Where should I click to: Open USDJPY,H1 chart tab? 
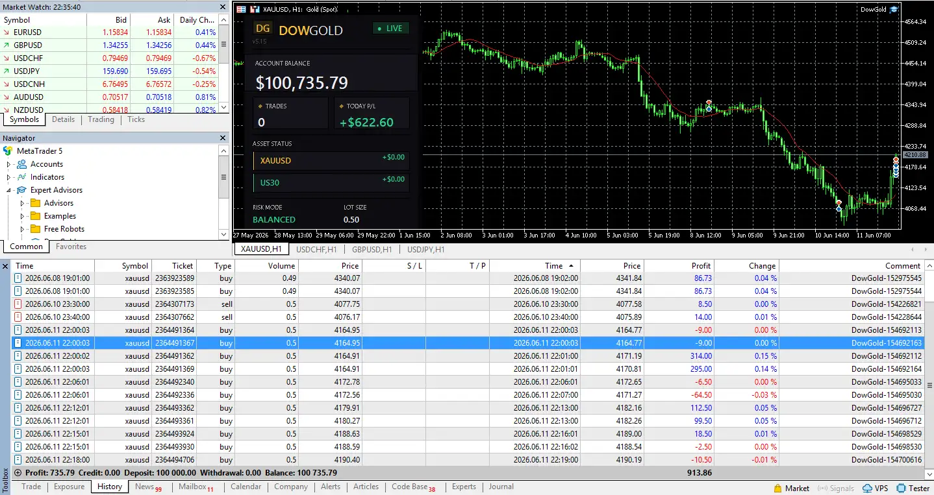[x=426, y=249]
